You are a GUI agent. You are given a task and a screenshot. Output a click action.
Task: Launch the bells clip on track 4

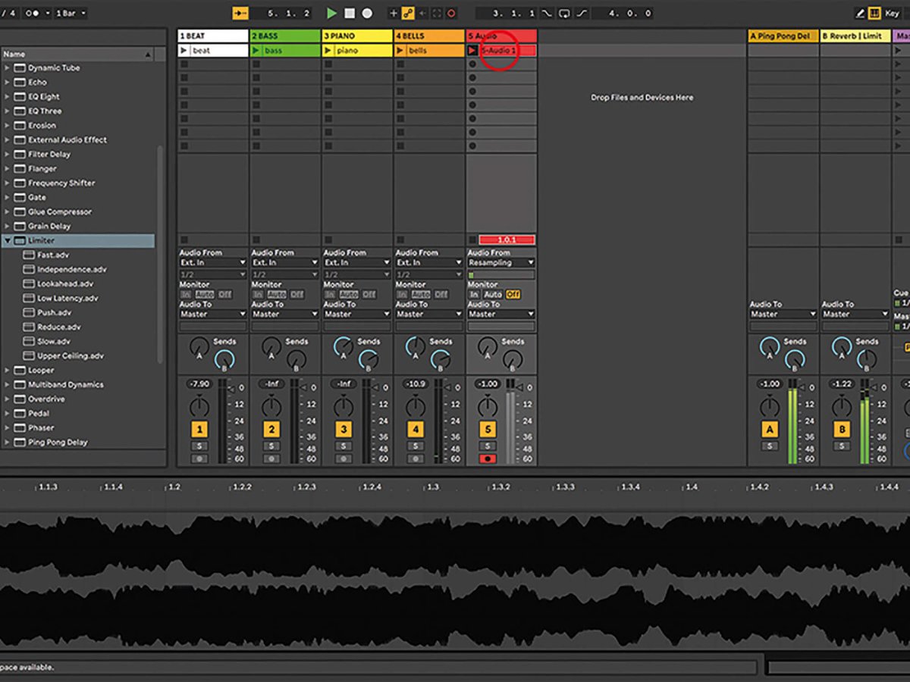point(400,50)
